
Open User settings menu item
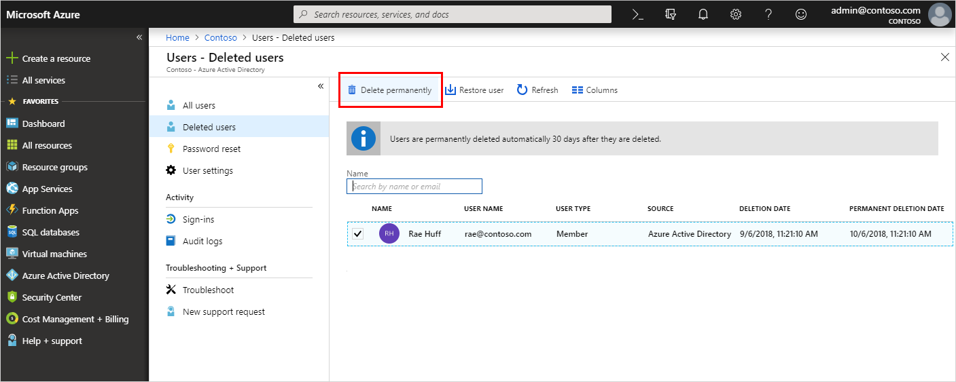(208, 170)
